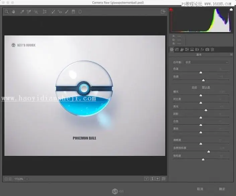The height and width of the screenshot is (196, 236).
Task: Open the white balance (白平衡) dropdown
Action: (207, 62)
